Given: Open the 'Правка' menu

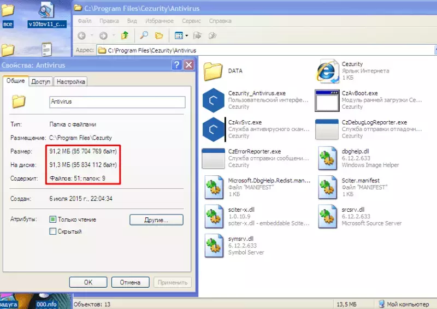Looking at the screenshot, I should pos(109,21).
